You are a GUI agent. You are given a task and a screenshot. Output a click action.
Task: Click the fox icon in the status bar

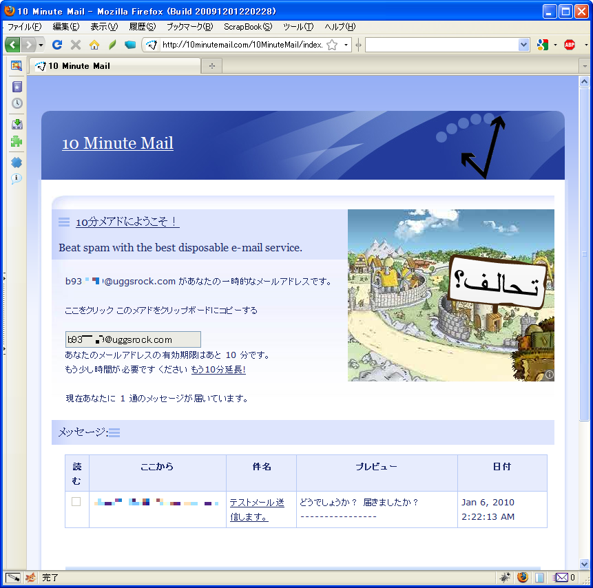click(x=30, y=578)
